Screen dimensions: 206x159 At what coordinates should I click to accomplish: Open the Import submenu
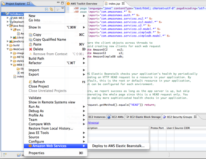coord(56,70)
